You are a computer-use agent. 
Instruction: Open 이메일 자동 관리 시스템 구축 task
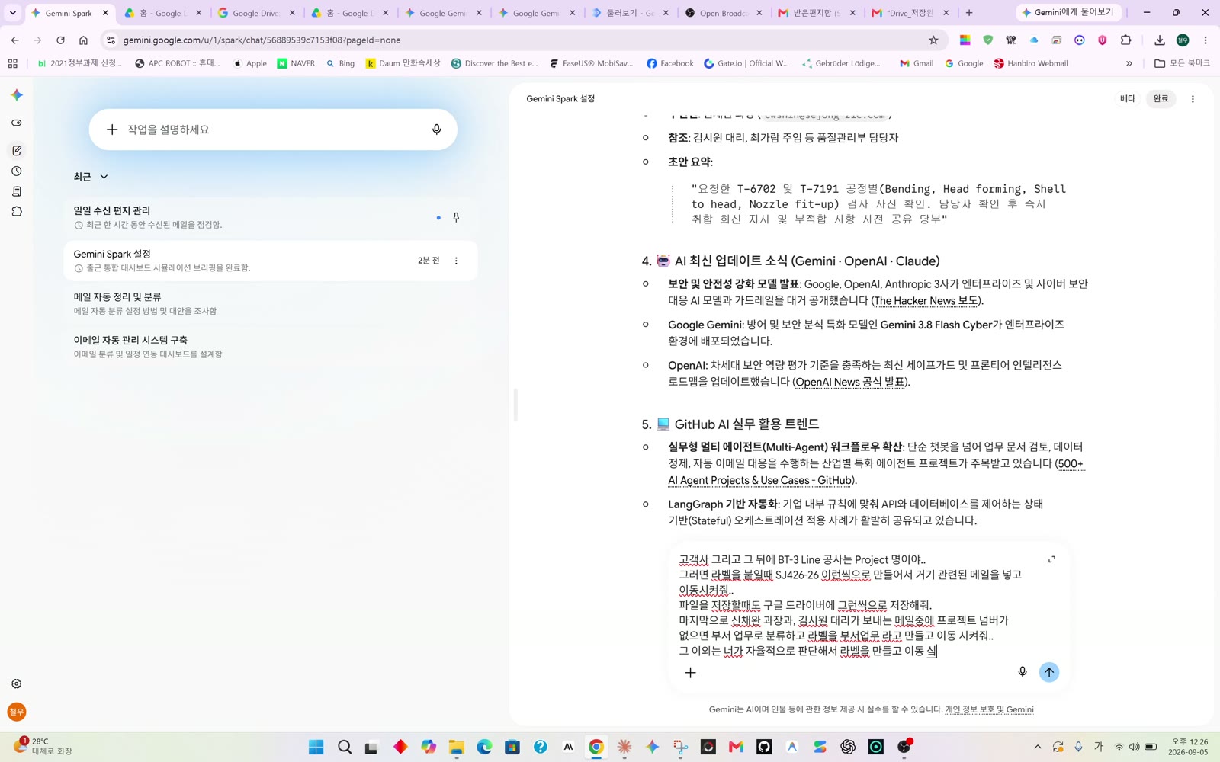(271, 347)
